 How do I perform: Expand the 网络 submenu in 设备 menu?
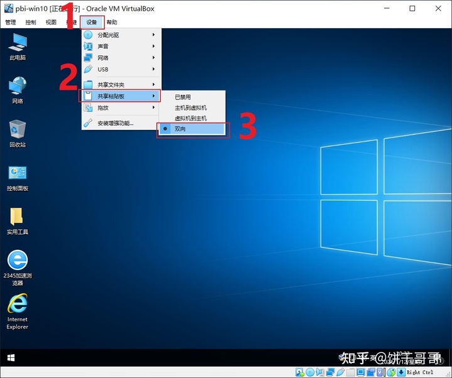click(x=121, y=58)
